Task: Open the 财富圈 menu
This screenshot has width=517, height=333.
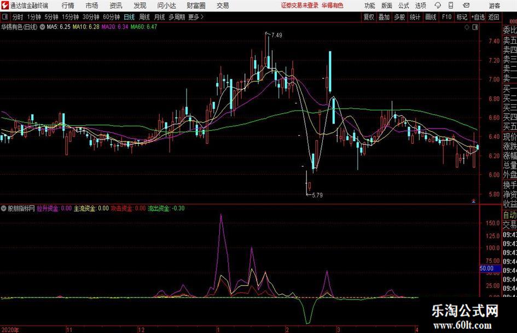Action: point(196,5)
